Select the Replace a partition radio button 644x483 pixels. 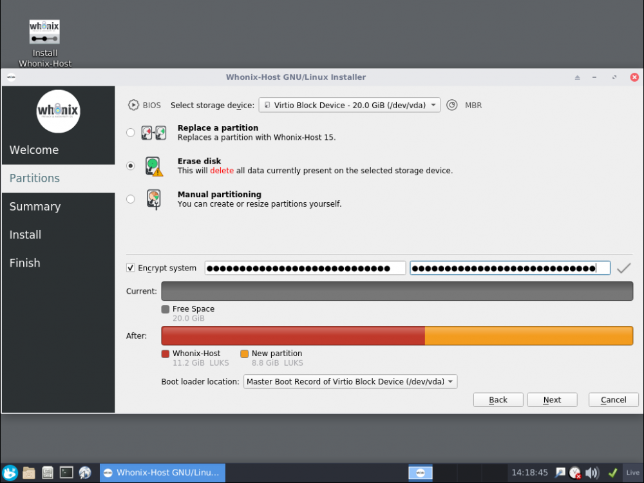(x=130, y=132)
